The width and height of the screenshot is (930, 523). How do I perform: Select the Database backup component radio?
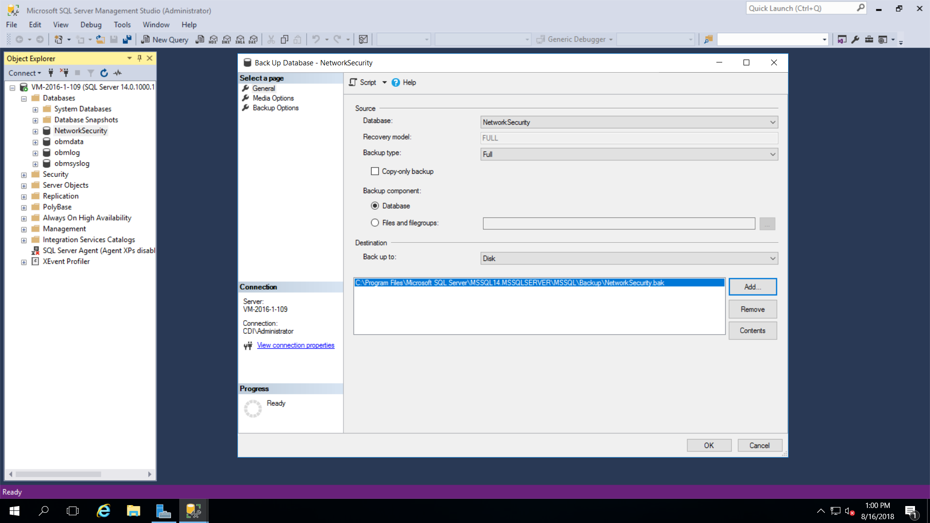pyautogui.click(x=375, y=206)
